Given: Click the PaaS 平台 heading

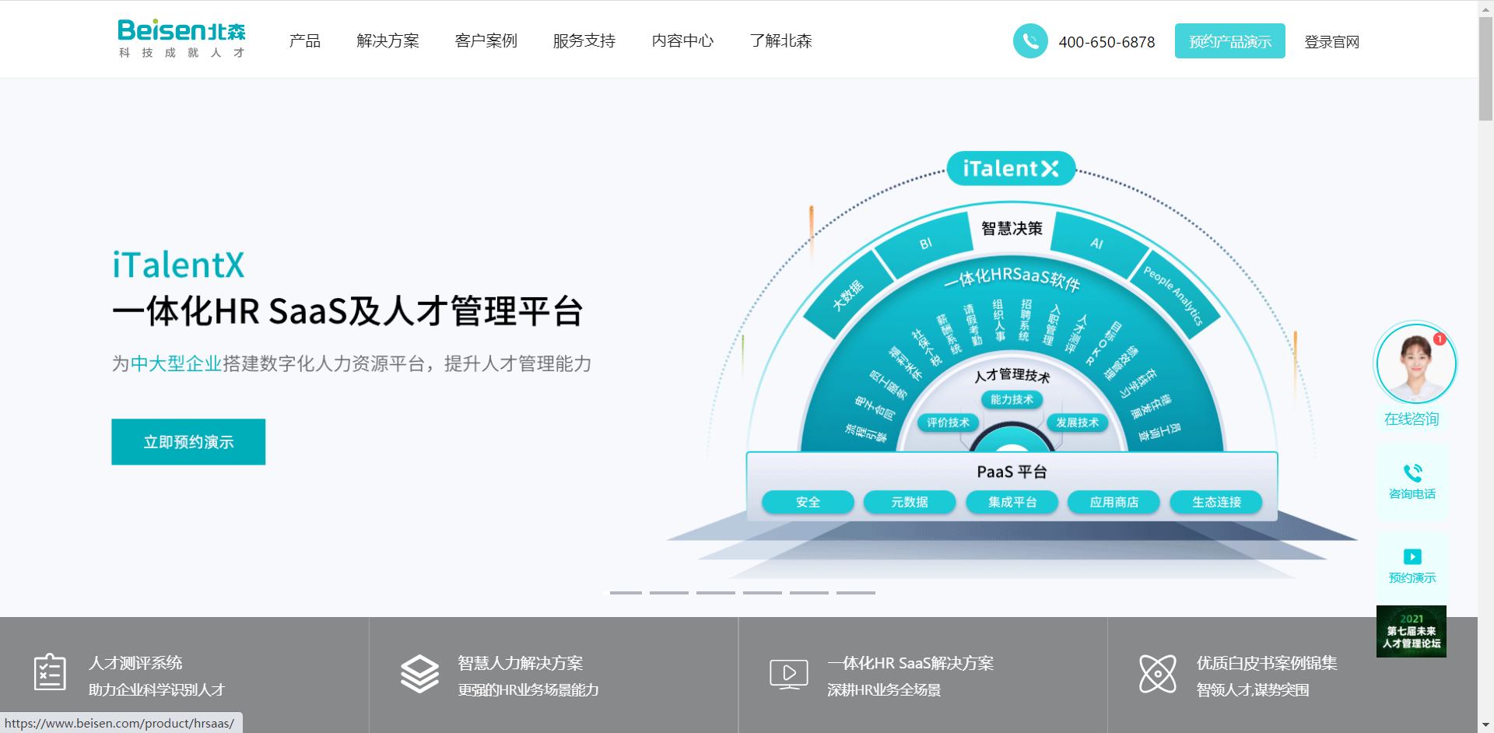Looking at the screenshot, I should [x=1012, y=472].
